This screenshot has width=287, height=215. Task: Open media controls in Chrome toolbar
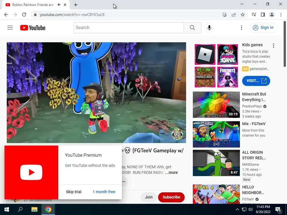(x=254, y=15)
